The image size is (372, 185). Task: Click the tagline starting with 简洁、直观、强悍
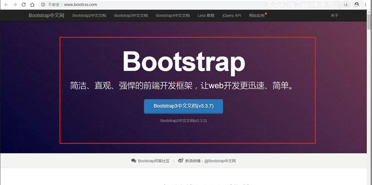click(182, 86)
